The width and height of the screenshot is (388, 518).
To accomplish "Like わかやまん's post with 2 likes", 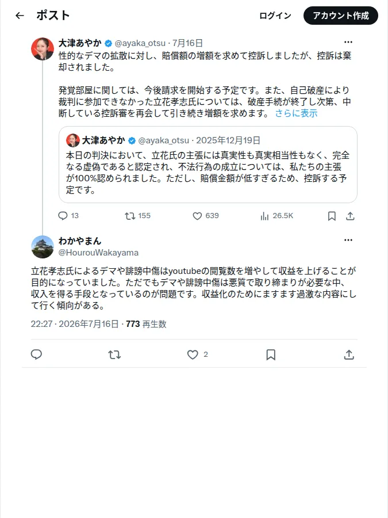I will click(x=193, y=355).
